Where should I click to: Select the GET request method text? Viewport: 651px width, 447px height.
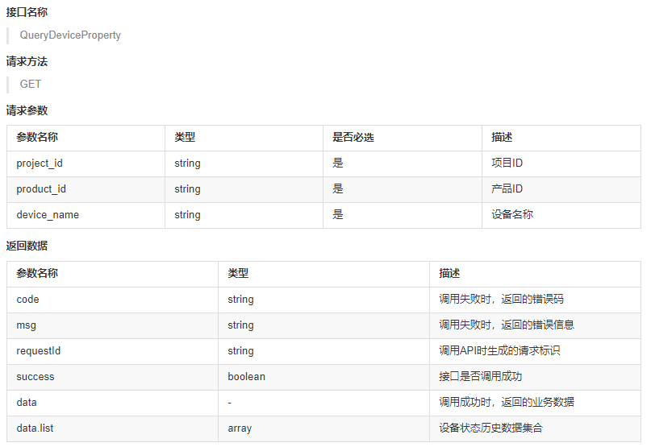(x=31, y=85)
